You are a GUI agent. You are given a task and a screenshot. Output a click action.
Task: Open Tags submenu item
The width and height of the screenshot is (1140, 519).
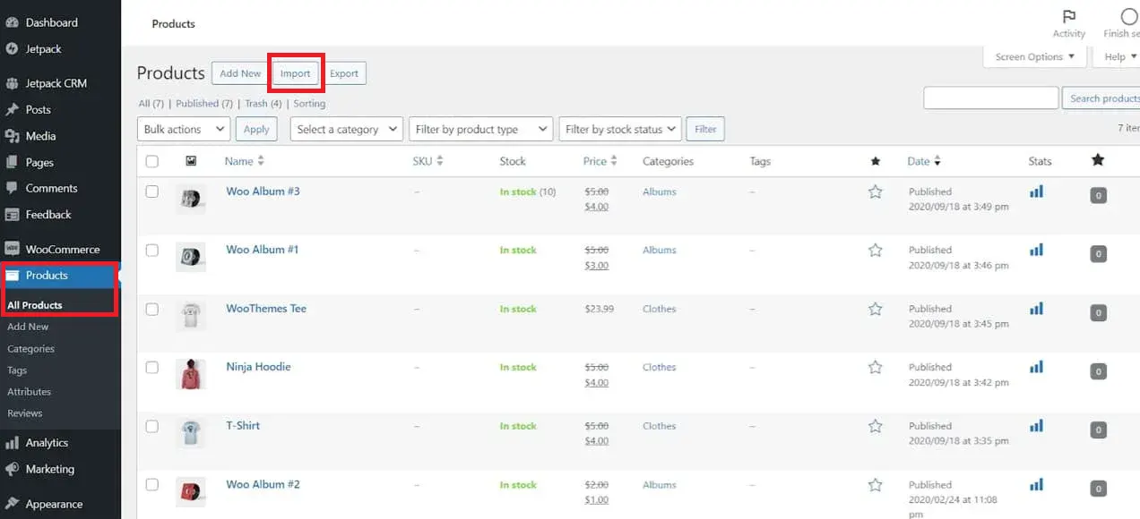17,370
